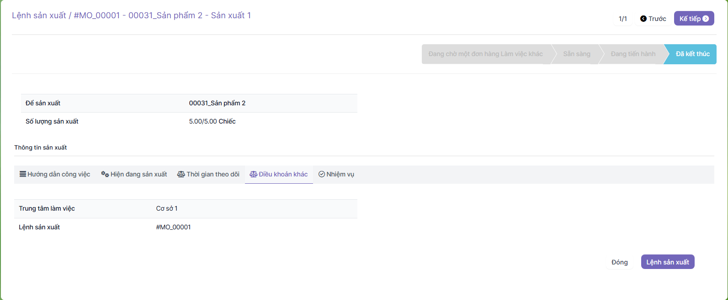Click the current breadcrumb title ending in Sản xuất 1

pyautogui.click(x=162, y=16)
